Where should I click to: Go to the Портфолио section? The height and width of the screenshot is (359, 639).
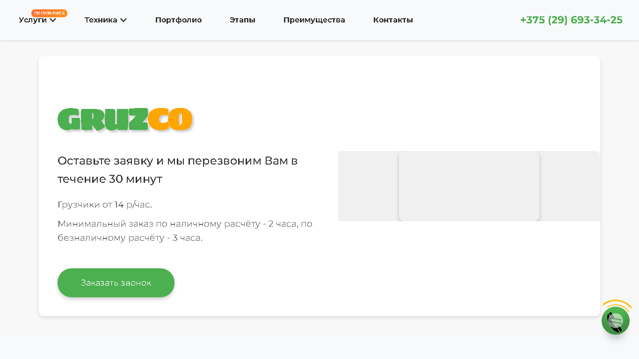click(x=178, y=20)
